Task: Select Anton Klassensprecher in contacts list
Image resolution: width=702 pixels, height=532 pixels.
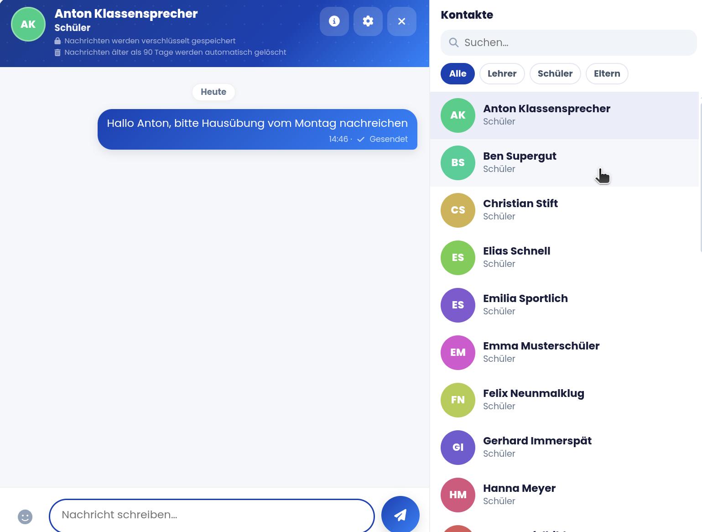Action: coord(564,115)
